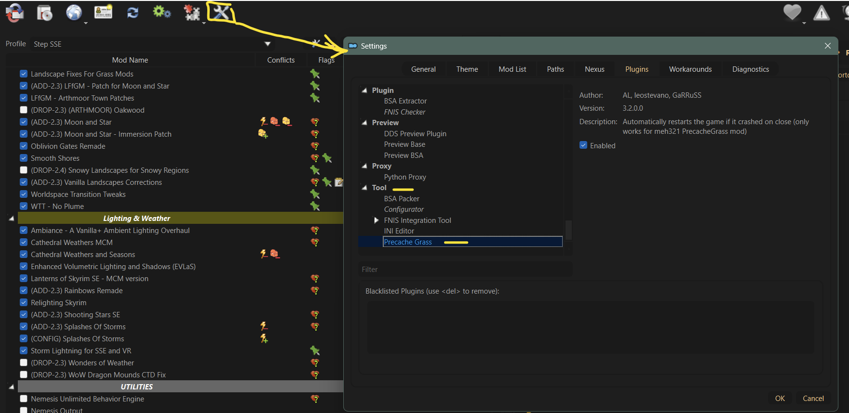Uncheck the Enabled checkbox for Precache Grass
This screenshot has height=413, width=849.
point(583,145)
